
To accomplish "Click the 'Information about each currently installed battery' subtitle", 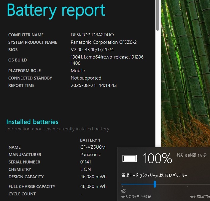I will tap(58, 129).
